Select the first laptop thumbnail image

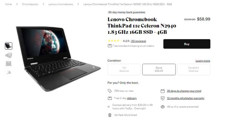[x=8, y=46]
